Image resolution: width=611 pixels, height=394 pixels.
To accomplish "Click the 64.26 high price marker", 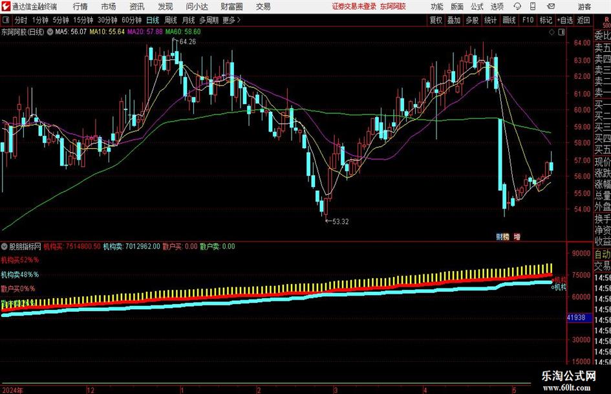I will [x=188, y=42].
